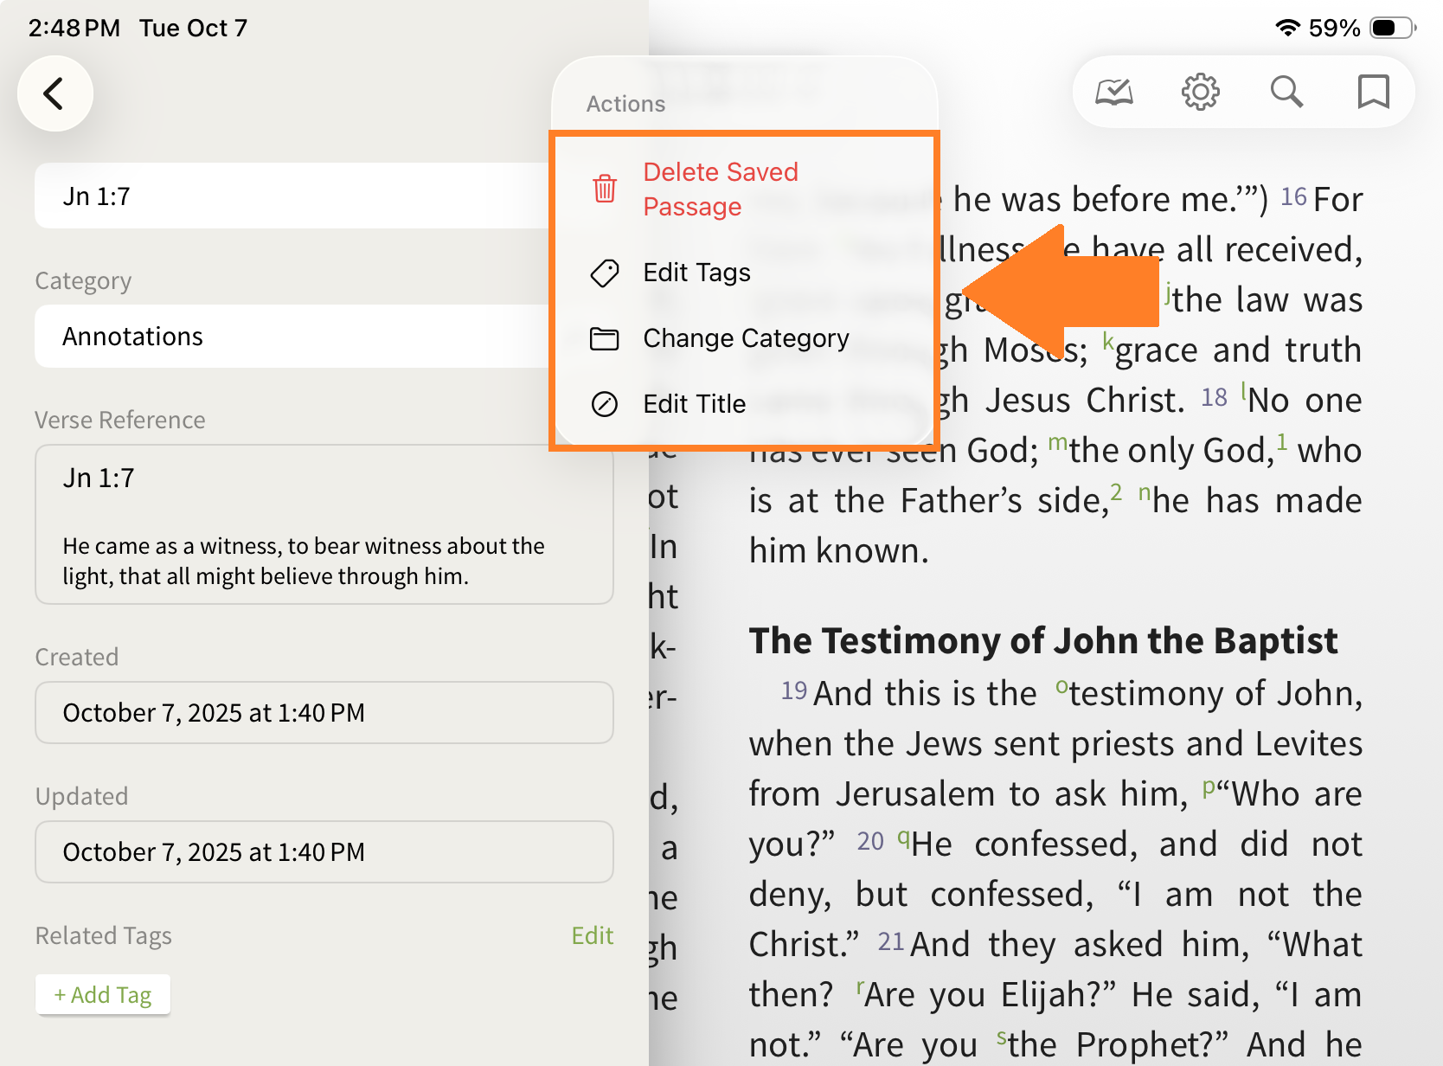Open the reading progress chart icon
Screen dimensions: 1443x1066
coord(1114,92)
